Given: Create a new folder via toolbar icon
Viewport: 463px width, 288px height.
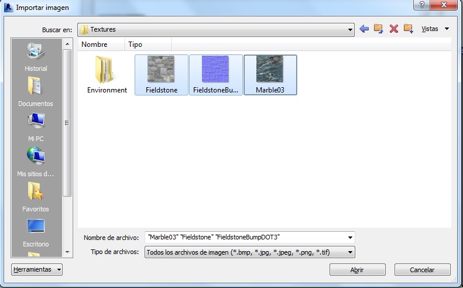Looking at the screenshot, I should 408,29.
